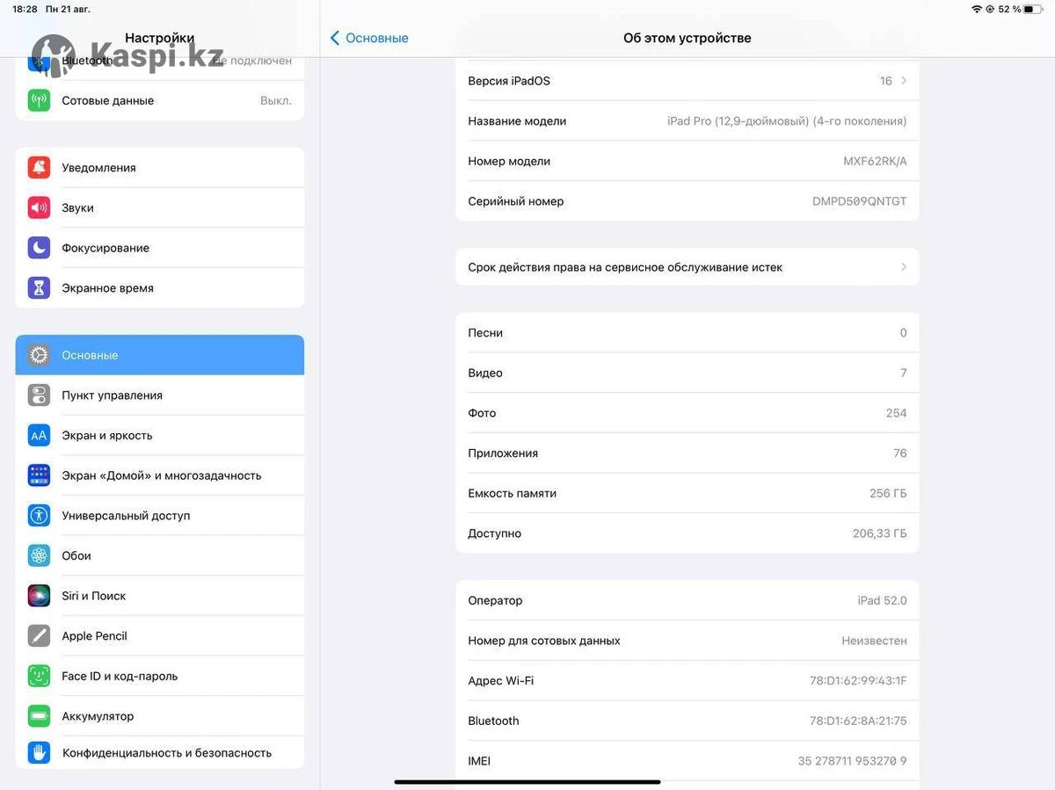Screen dimensions: 1055x790
Task: Tap the Wallpaper (Обои) flower icon
Action: (x=39, y=555)
